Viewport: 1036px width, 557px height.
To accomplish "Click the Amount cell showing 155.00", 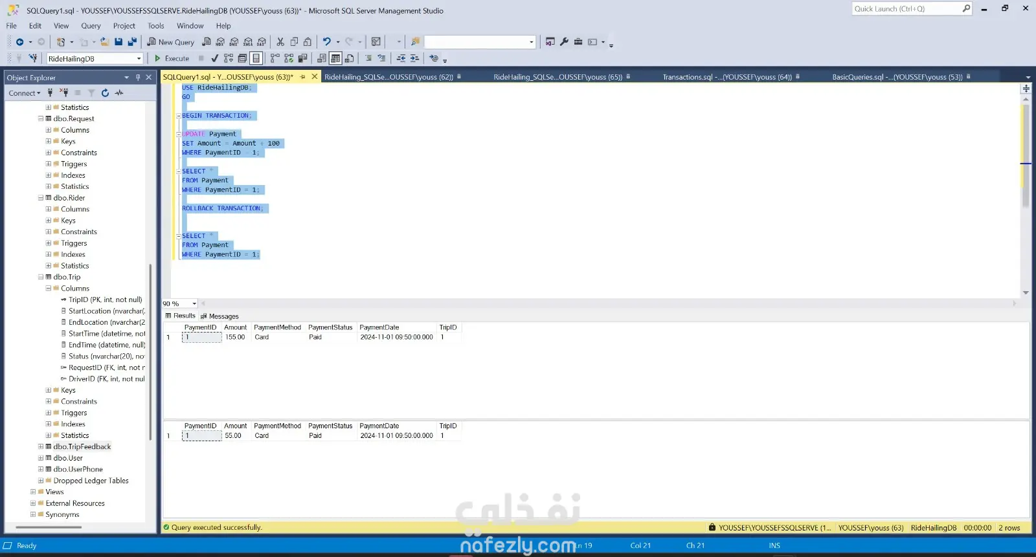I will [x=235, y=337].
